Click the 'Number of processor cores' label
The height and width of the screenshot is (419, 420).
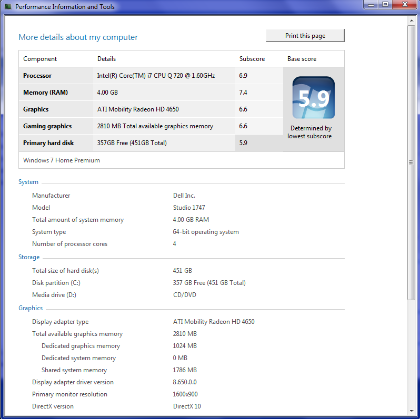click(x=69, y=244)
